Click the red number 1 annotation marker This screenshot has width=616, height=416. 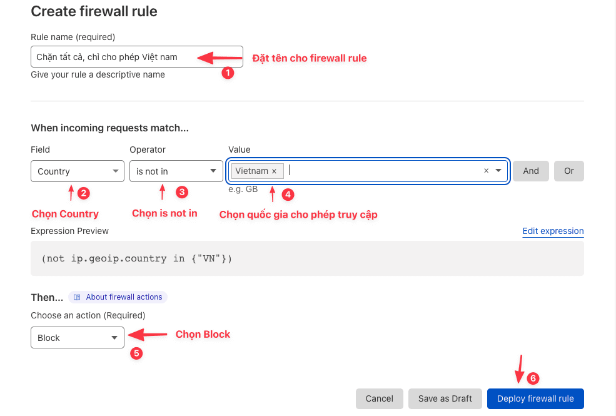[228, 73]
